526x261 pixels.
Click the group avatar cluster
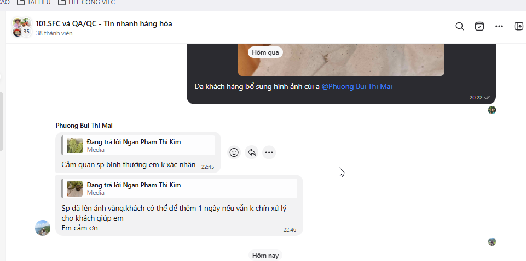point(21,27)
